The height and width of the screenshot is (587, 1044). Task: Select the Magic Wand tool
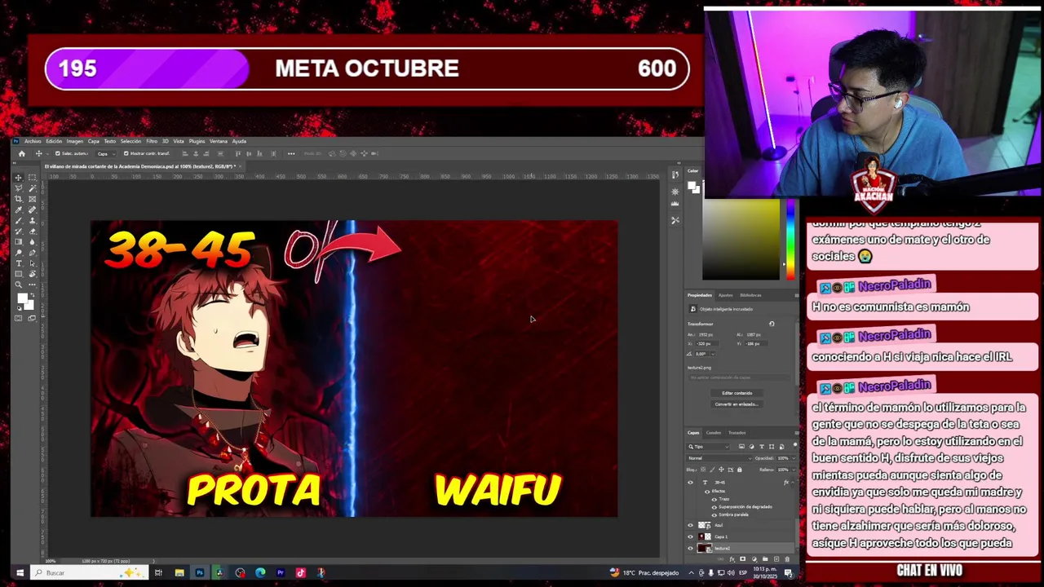(x=33, y=188)
